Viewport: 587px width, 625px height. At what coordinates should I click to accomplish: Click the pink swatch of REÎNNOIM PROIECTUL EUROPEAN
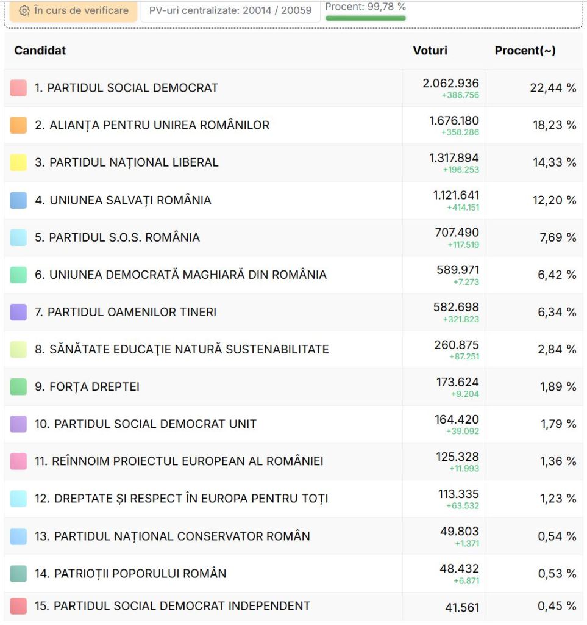[x=18, y=461]
